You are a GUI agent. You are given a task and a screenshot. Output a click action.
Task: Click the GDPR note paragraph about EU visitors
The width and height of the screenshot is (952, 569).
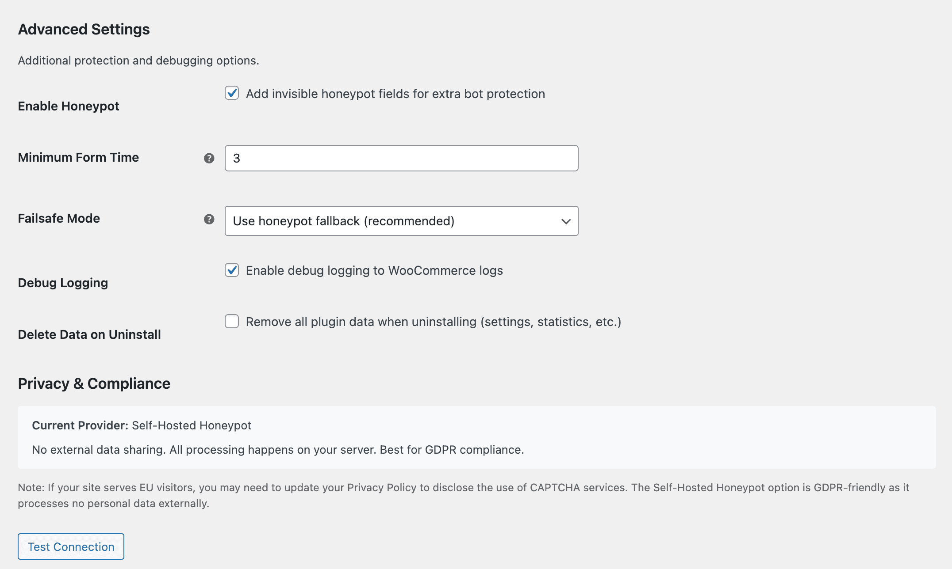pyautogui.click(x=463, y=495)
